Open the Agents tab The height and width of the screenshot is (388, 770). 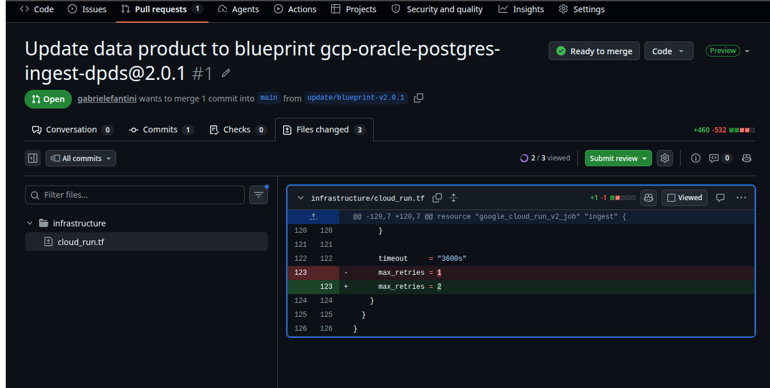pos(238,9)
